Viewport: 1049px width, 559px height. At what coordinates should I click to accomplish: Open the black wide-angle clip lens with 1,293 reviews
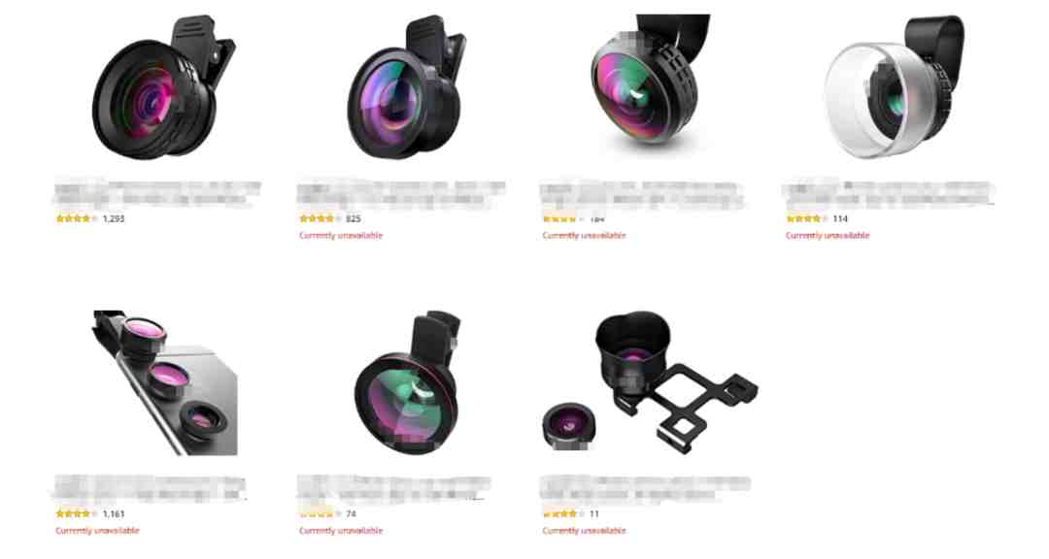click(162, 88)
